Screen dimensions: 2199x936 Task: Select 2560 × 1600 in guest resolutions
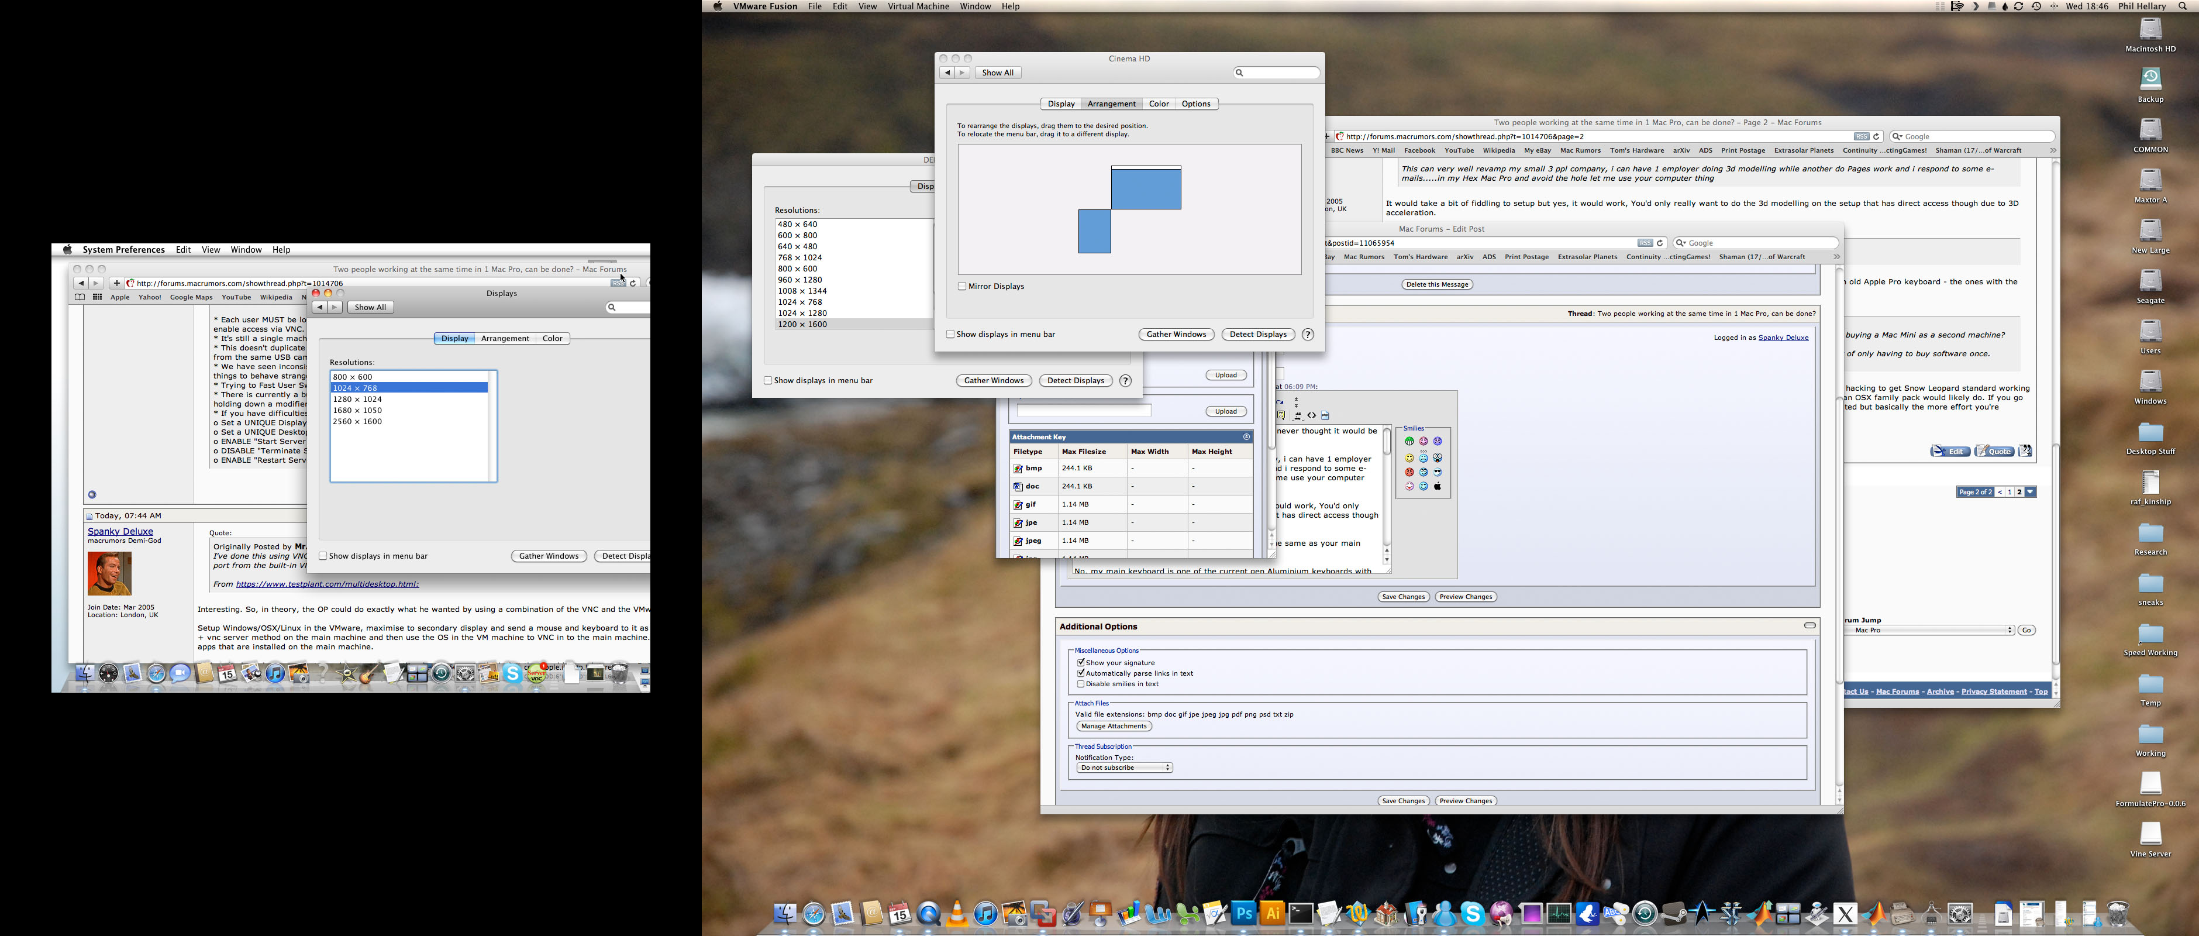(409, 422)
